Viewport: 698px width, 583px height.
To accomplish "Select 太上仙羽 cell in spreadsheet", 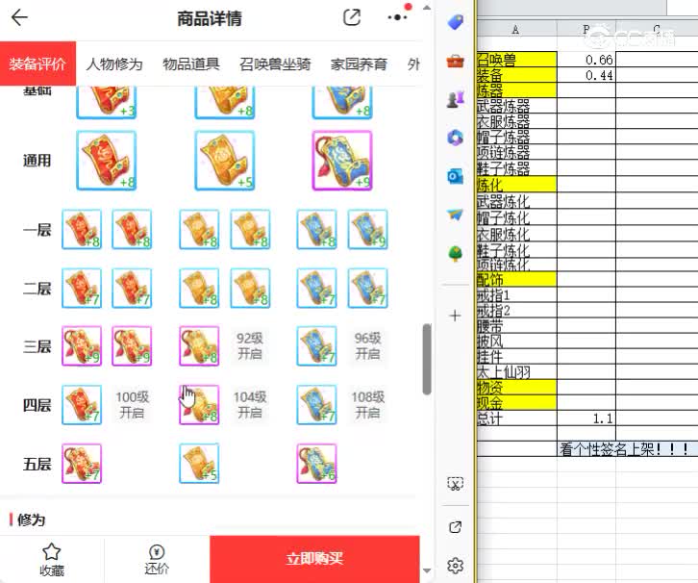I will pyautogui.click(x=516, y=372).
